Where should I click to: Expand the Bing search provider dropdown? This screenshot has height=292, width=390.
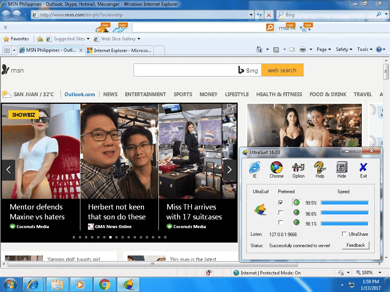386,14
